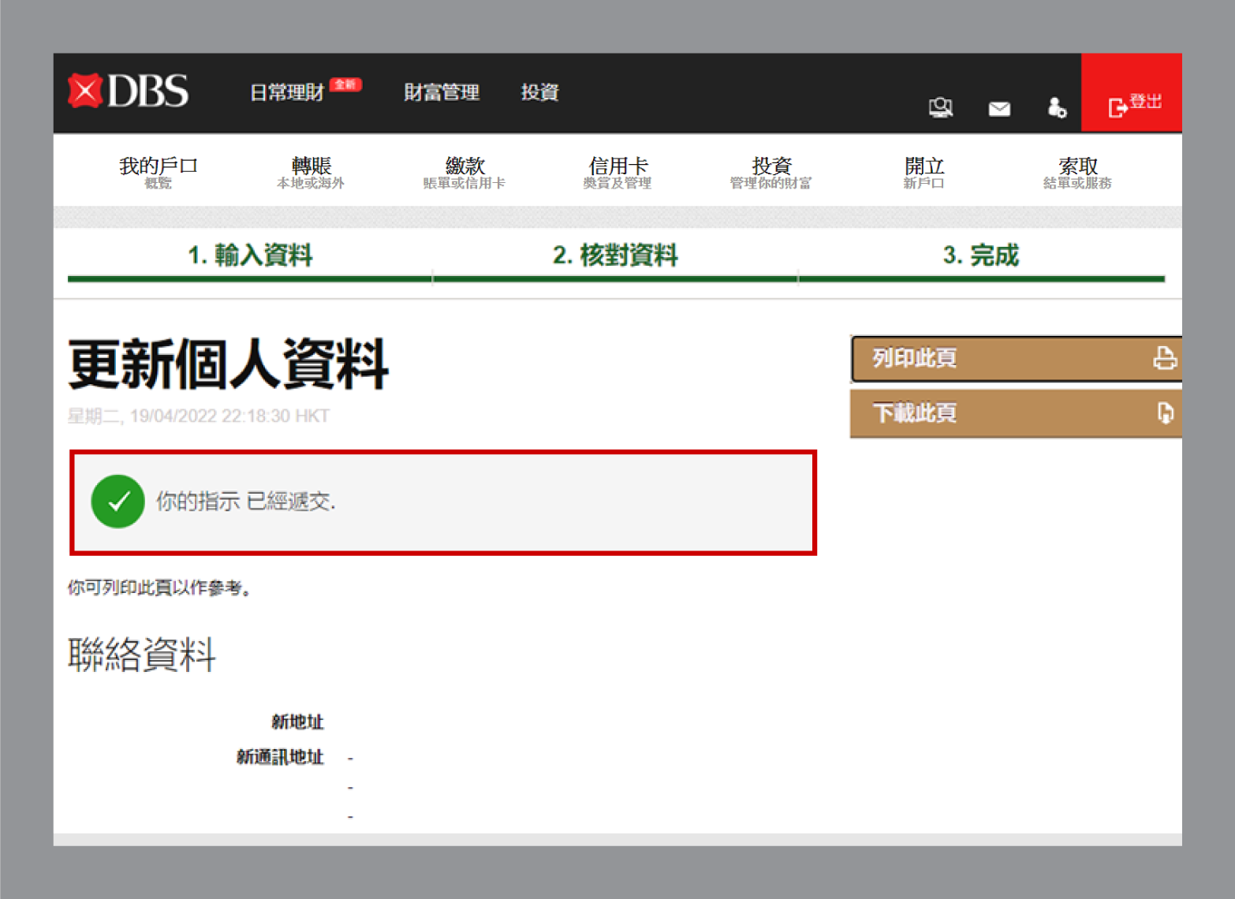
Task: Click the DBS logo
Action: [x=129, y=91]
